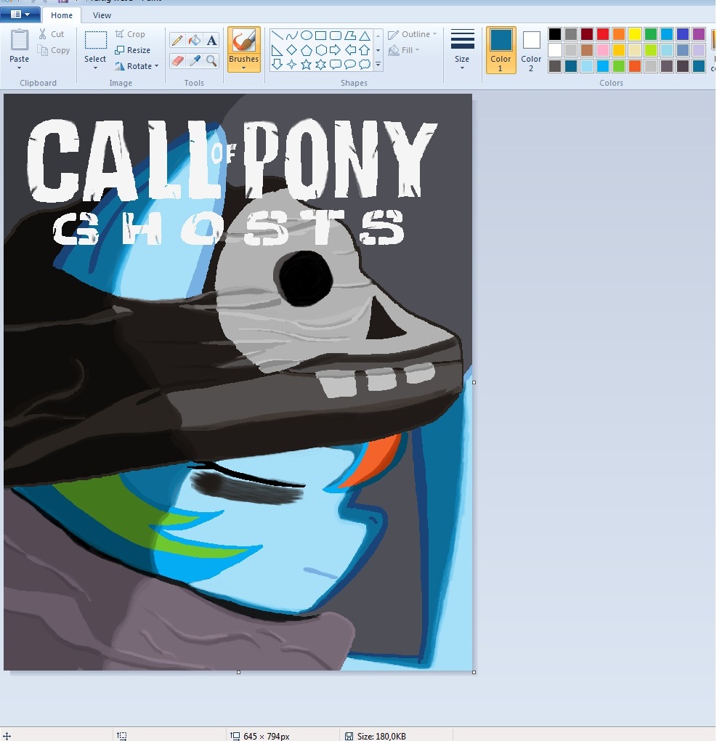Select the Magnifier tool
The height and width of the screenshot is (741, 717).
(x=211, y=61)
